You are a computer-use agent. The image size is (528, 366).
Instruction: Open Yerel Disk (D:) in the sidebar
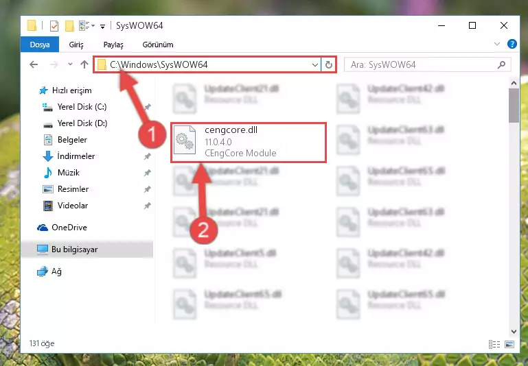click(x=82, y=123)
